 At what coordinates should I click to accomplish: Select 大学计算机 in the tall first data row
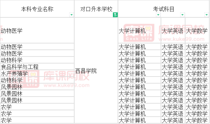pyautogui.click(x=139, y=30)
